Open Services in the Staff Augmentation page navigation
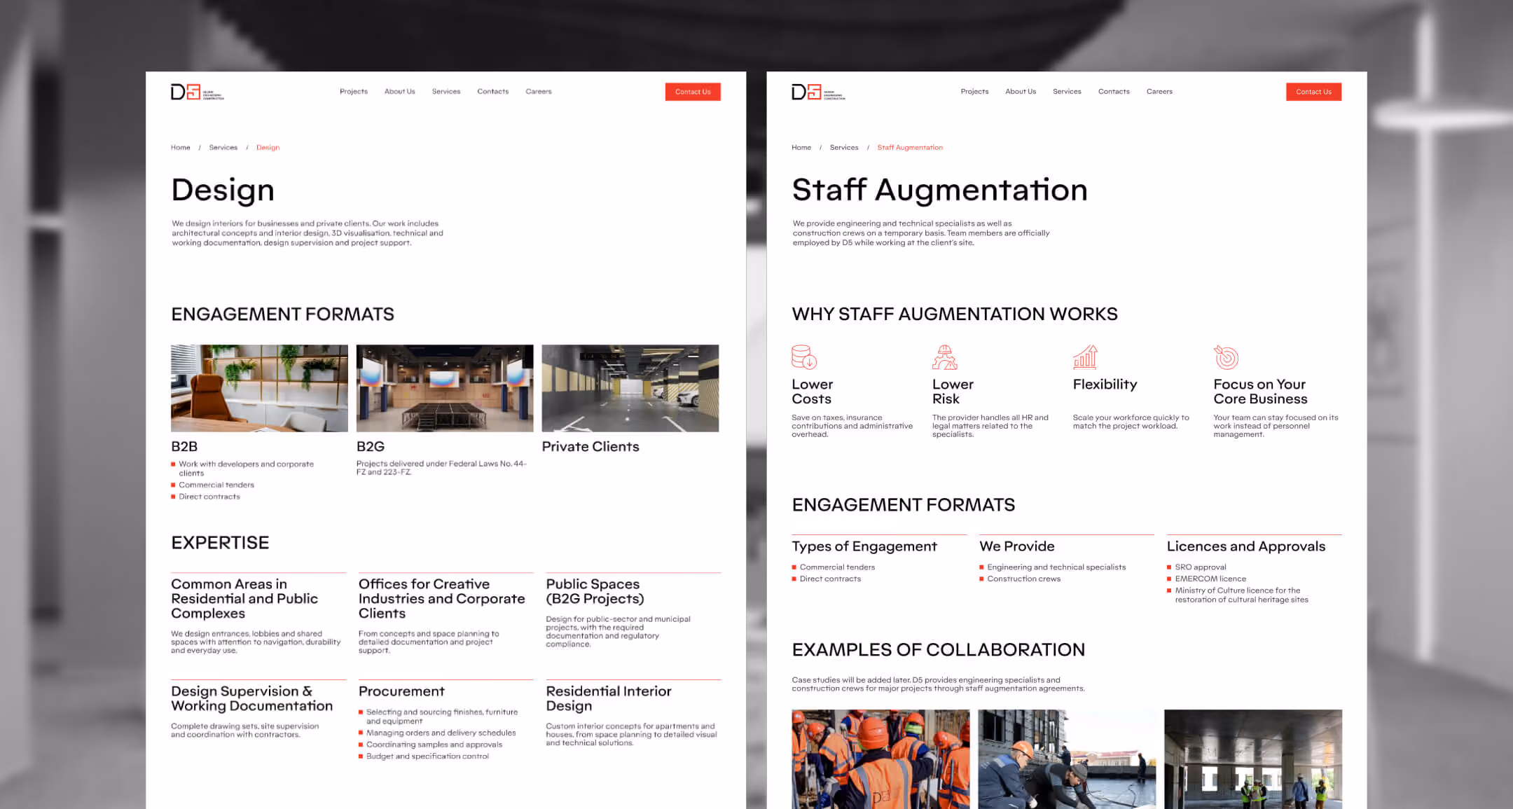This screenshot has height=809, width=1513. [1067, 92]
